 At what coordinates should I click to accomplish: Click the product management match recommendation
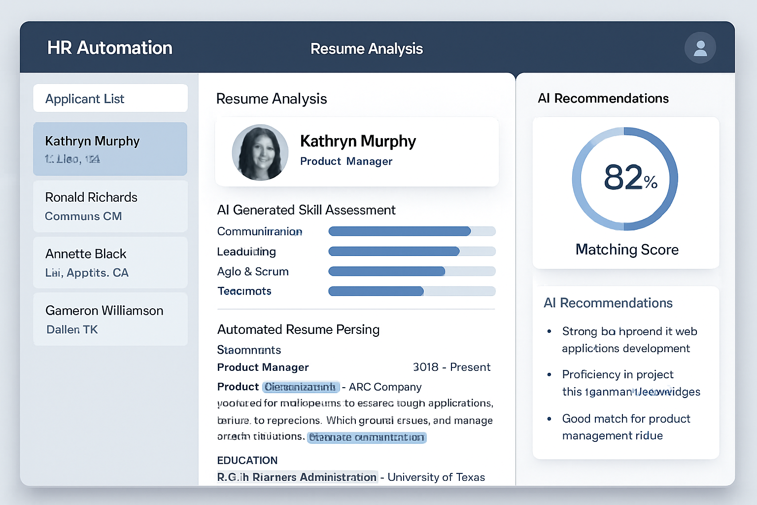point(626,427)
